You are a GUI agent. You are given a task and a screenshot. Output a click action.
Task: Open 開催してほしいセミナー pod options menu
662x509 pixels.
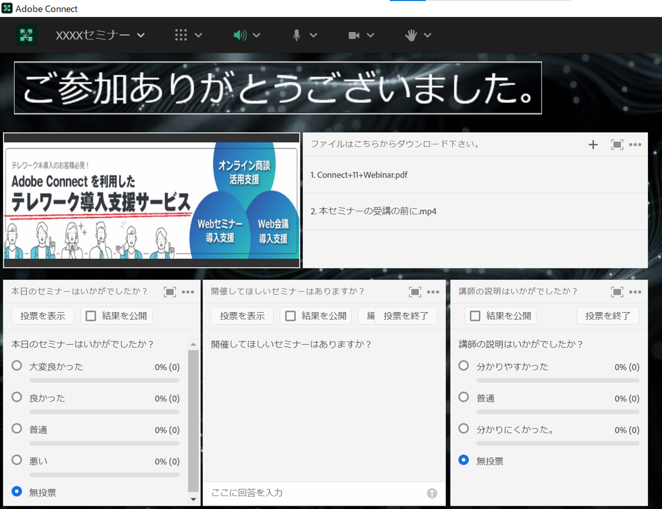point(433,292)
